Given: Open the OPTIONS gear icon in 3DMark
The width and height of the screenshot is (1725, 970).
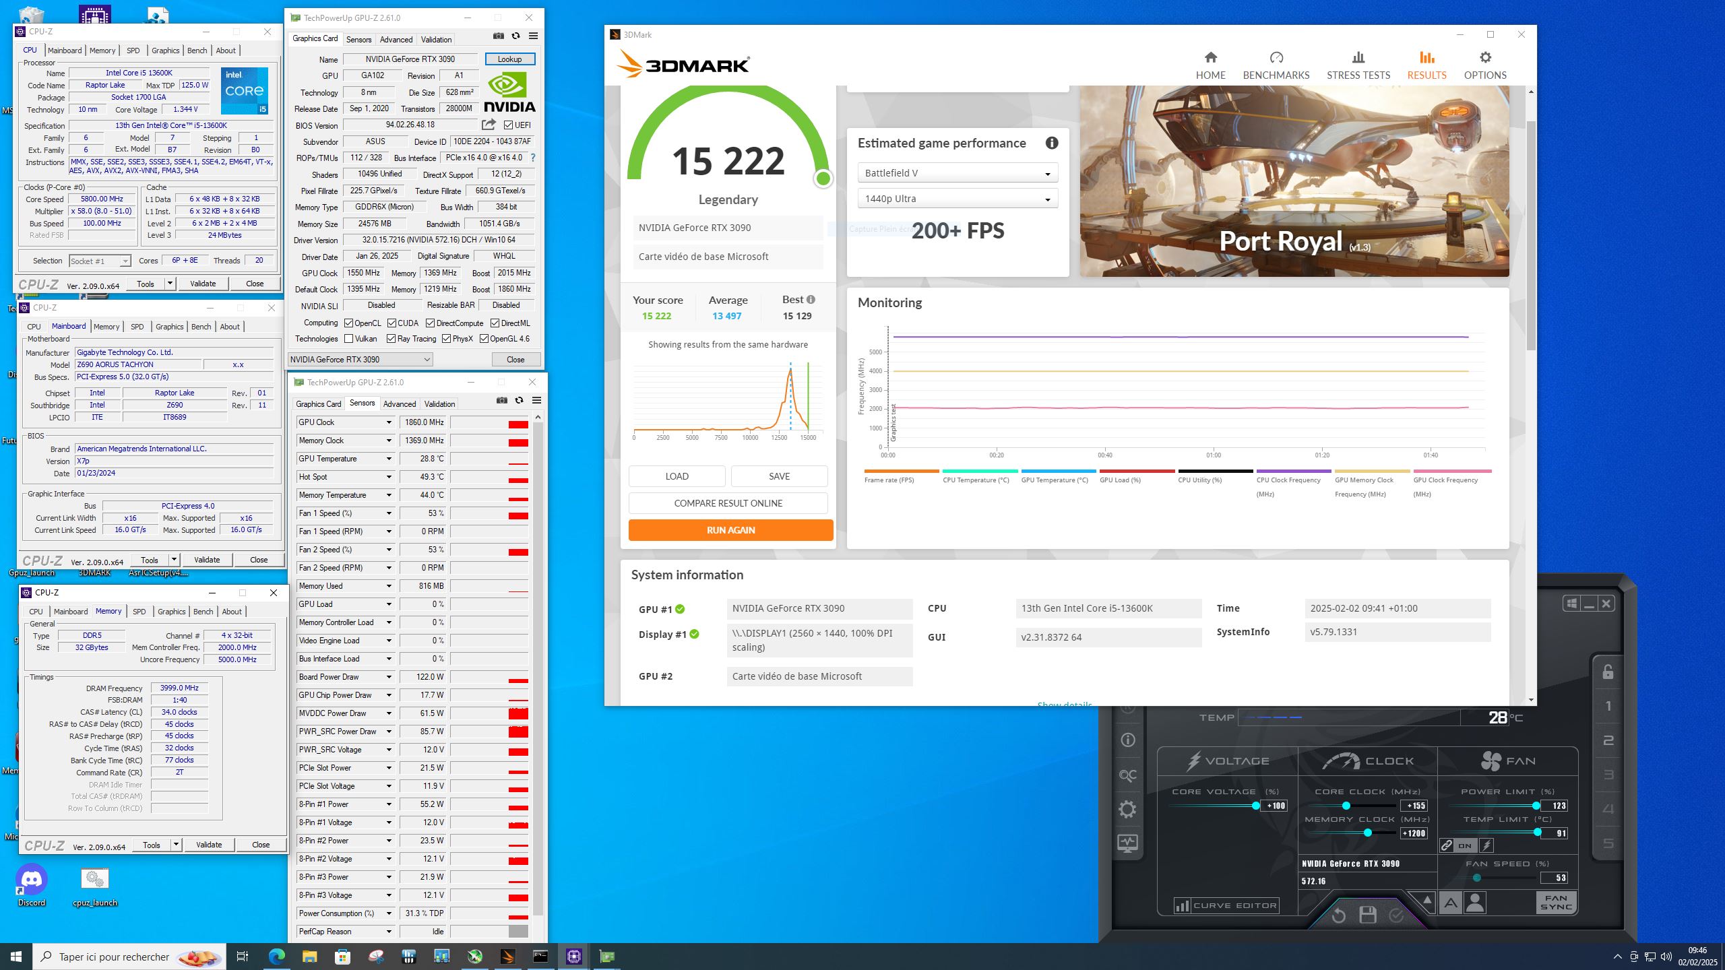Looking at the screenshot, I should 1485,58.
